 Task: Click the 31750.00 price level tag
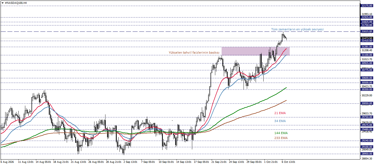coord(367,25)
